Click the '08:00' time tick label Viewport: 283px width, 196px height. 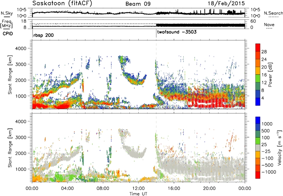pyautogui.click(x=103, y=189)
